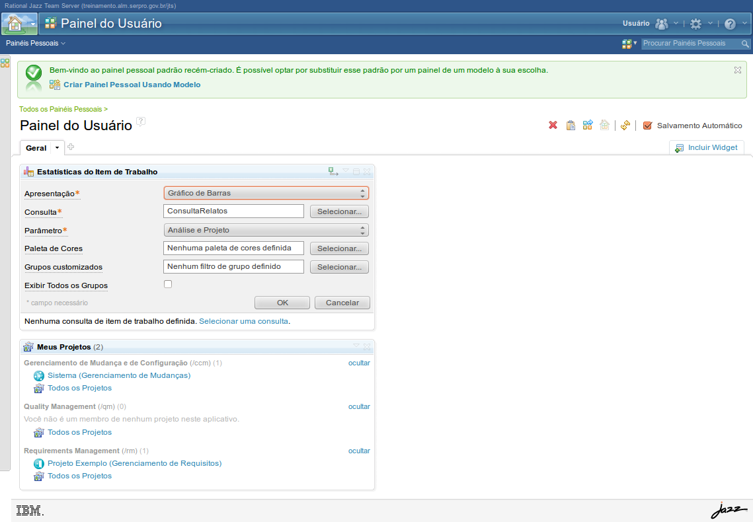This screenshot has height=522, width=753.
Task: Open Sistema (Gerenciamento de Mudanças) project
Action: [x=119, y=375]
